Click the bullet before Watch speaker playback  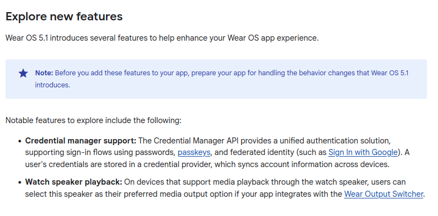(x=19, y=182)
